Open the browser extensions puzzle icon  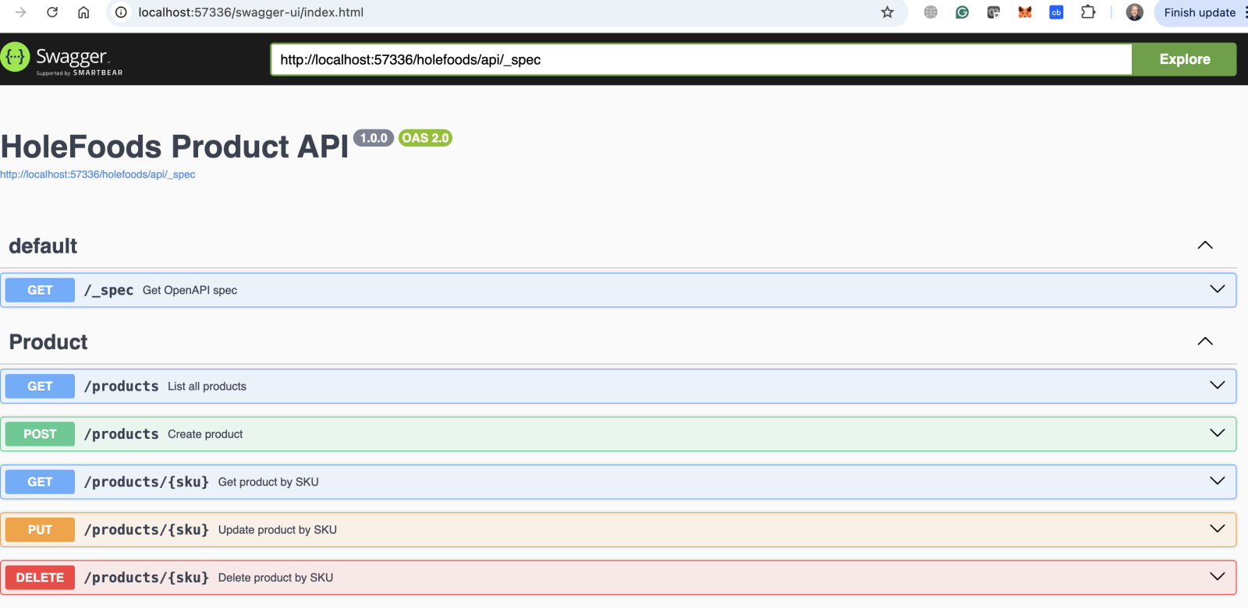click(x=1088, y=12)
